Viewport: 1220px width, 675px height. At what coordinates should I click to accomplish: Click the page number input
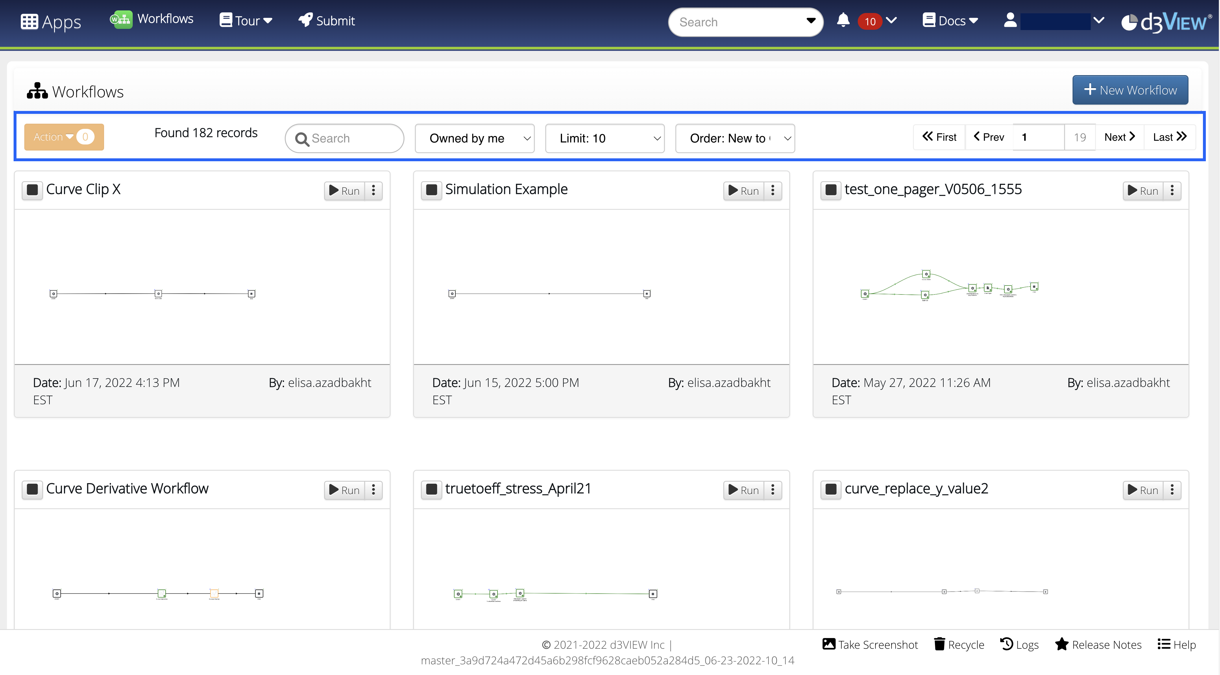click(1039, 137)
